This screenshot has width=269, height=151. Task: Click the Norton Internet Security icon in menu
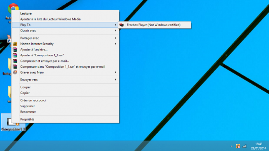coord(15,44)
